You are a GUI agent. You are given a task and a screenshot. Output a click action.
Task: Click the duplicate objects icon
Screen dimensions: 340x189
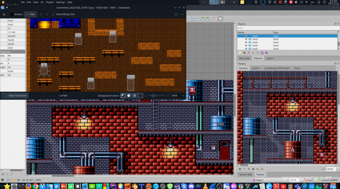(244, 53)
